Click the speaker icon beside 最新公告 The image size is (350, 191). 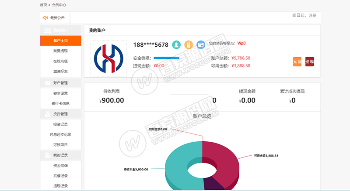click(45, 18)
